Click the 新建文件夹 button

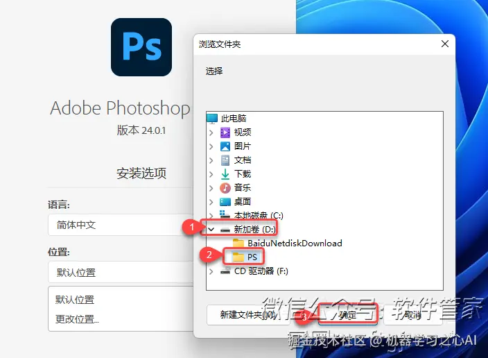click(248, 315)
